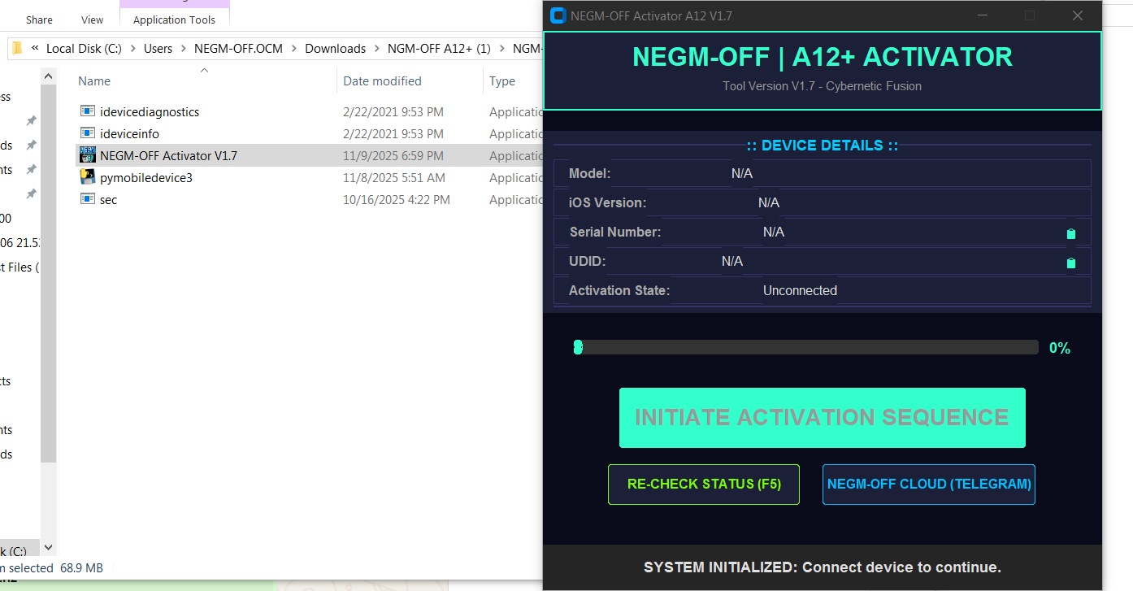
Task: Open the NEGM-OFF Cloud (Telegram) button
Action: coord(928,485)
